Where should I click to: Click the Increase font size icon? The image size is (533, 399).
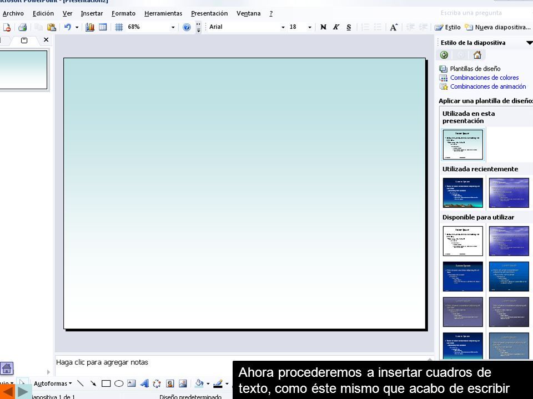[394, 27]
